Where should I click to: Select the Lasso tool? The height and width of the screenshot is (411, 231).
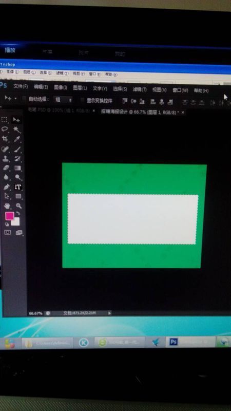point(5,129)
